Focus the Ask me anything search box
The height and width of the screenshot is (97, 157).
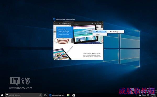(24, 95)
